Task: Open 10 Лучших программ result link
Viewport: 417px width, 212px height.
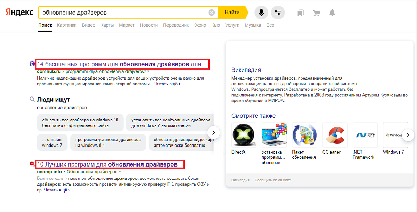Action: [x=107, y=164]
